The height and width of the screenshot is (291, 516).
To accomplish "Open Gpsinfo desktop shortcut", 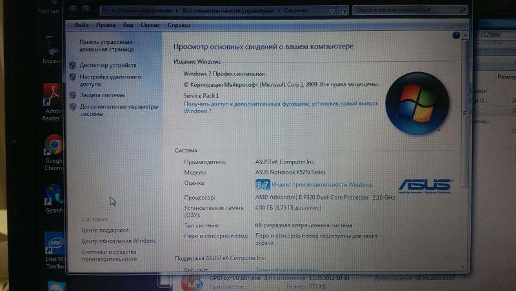I will click(54, 198).
